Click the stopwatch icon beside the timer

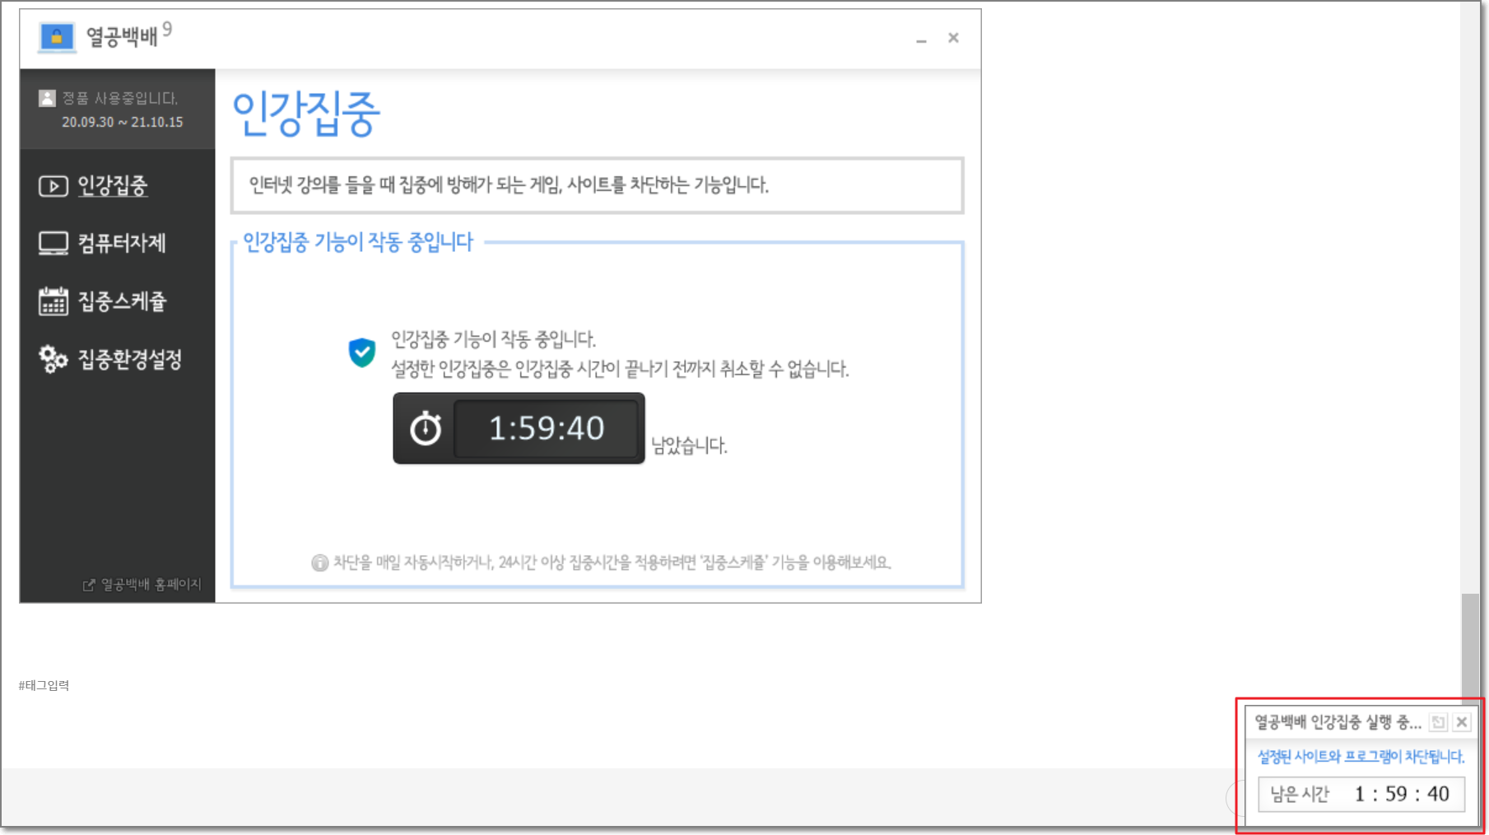[426, 428]
